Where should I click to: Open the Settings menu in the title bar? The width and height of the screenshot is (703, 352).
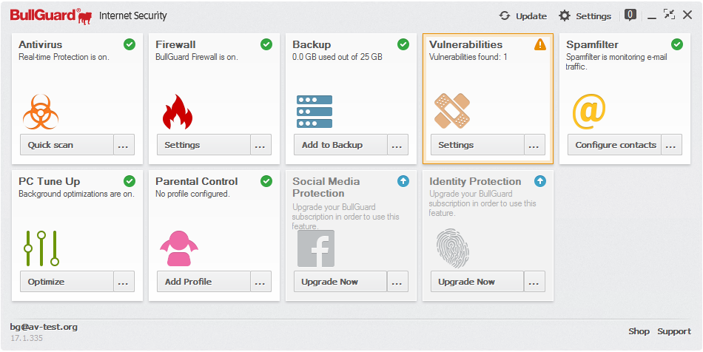pyautogui.click(x=585, y=16)
